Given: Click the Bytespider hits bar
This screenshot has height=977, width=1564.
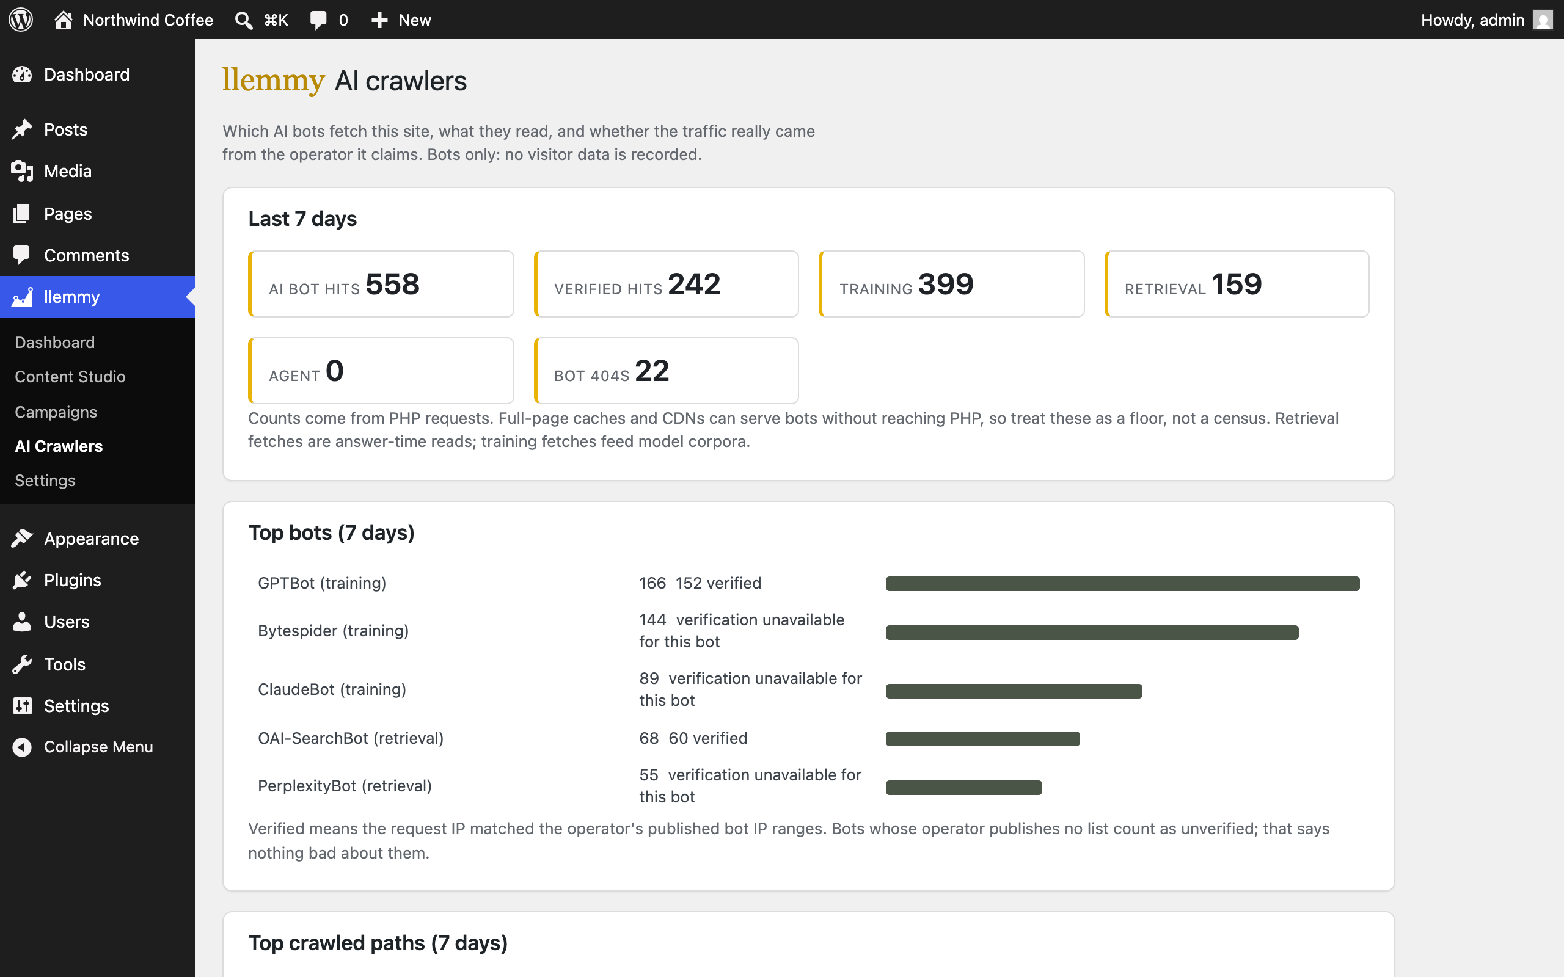Looking at the screenshot, I should (1092, 632).
